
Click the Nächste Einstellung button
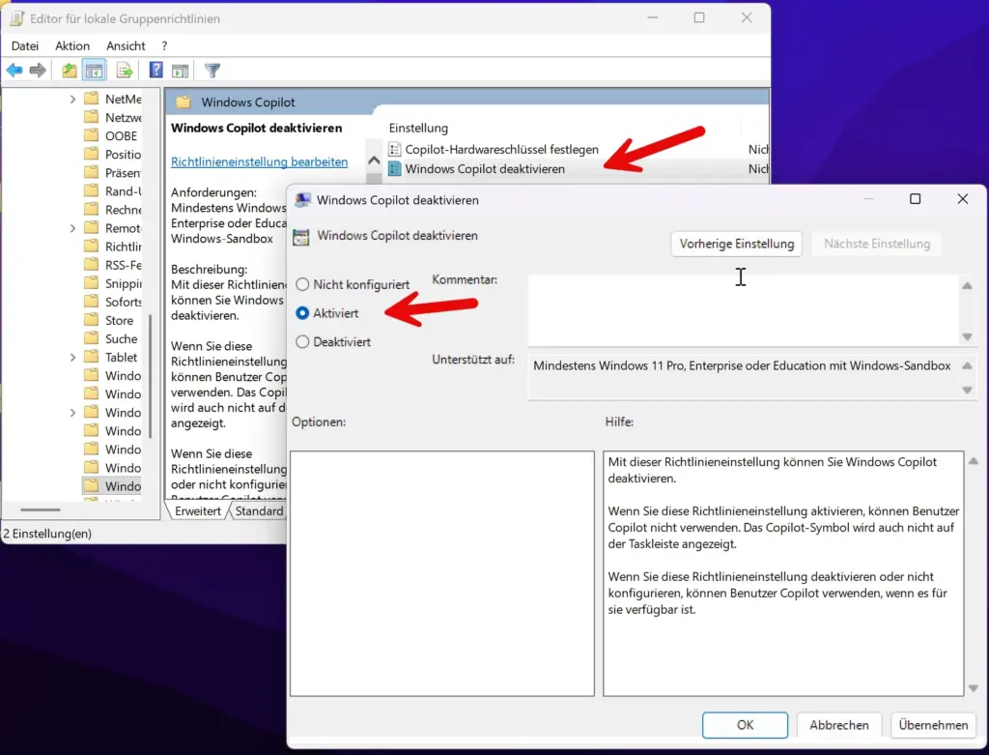tap(877, 244)
